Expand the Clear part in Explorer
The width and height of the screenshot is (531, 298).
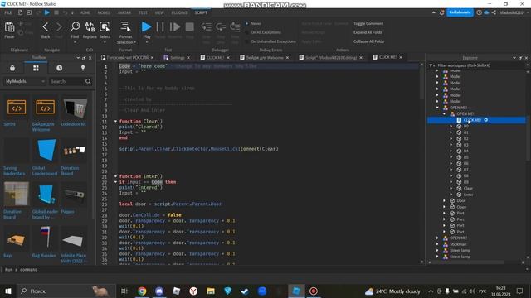click(451, 188)
